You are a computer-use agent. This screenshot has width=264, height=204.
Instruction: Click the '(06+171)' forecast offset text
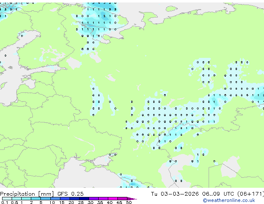click(x=251, y=194)
